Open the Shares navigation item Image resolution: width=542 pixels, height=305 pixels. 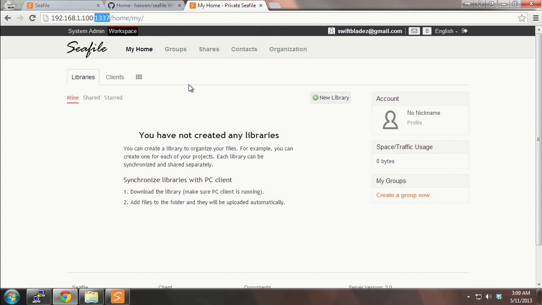[x=209, y=49]
